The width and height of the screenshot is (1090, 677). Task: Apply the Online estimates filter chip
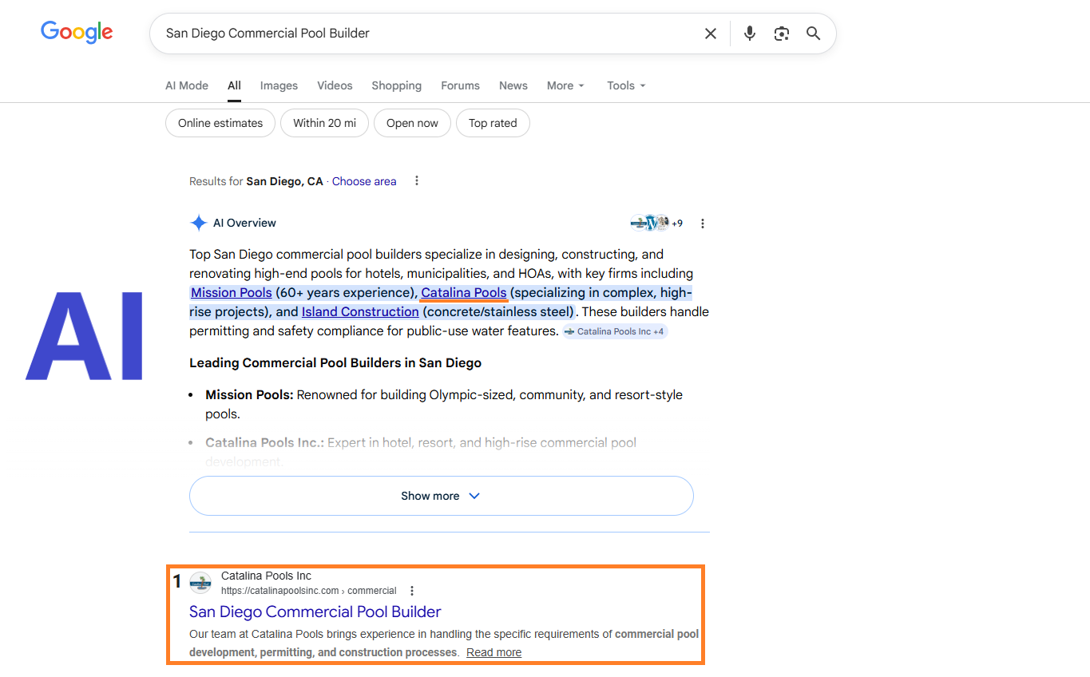[220, 123]
